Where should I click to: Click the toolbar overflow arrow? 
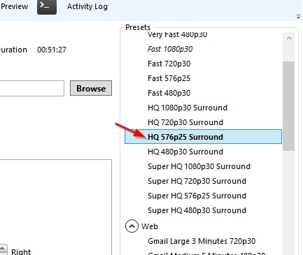[x=298, y=17]
